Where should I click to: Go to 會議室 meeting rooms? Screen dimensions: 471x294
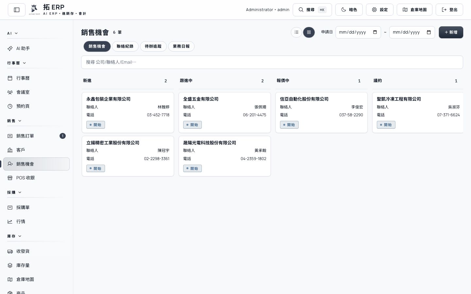[36, 92]
